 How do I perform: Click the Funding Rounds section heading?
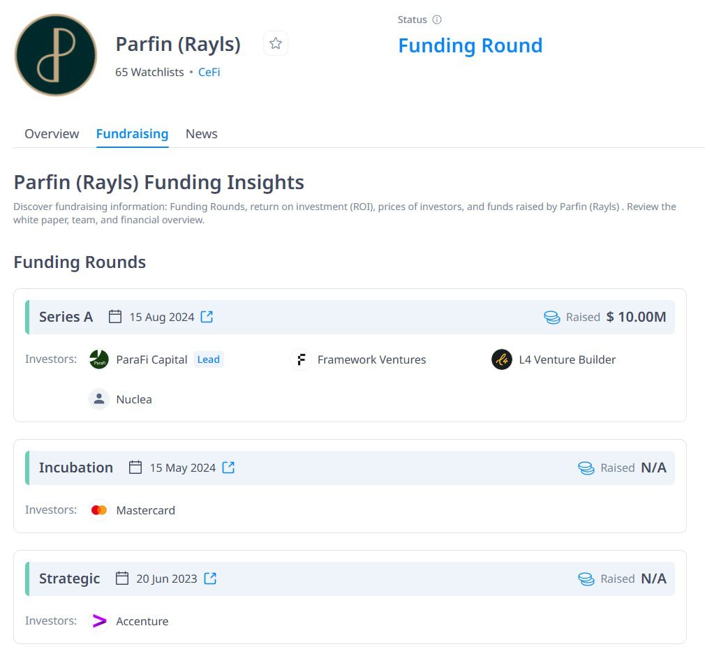pos(80,262)
